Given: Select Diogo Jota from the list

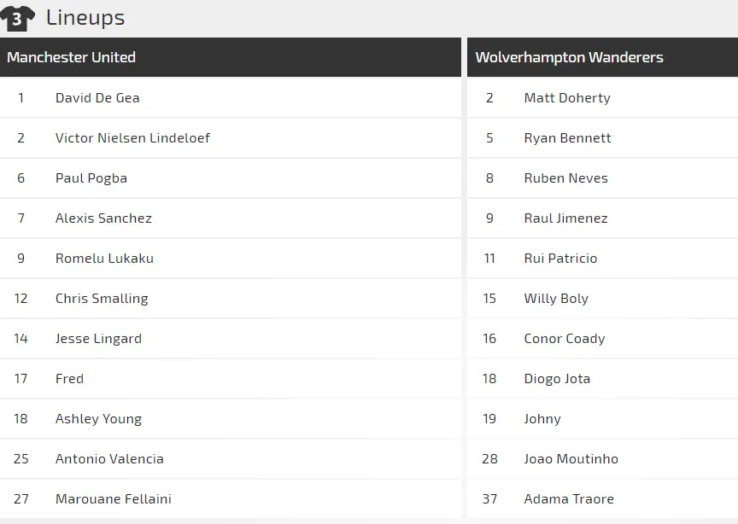Looking at the screenshot, I should point(557,379).
